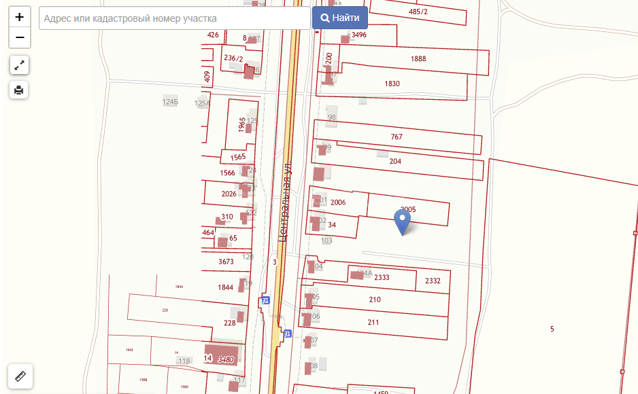638x394 pixels.
Task: Click the Центральная ул. street label
Action: click(x=286, y=200)
